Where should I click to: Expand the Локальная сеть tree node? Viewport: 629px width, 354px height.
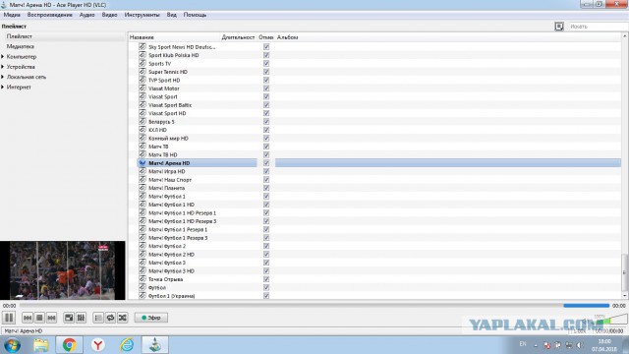(x=3, y=77)
